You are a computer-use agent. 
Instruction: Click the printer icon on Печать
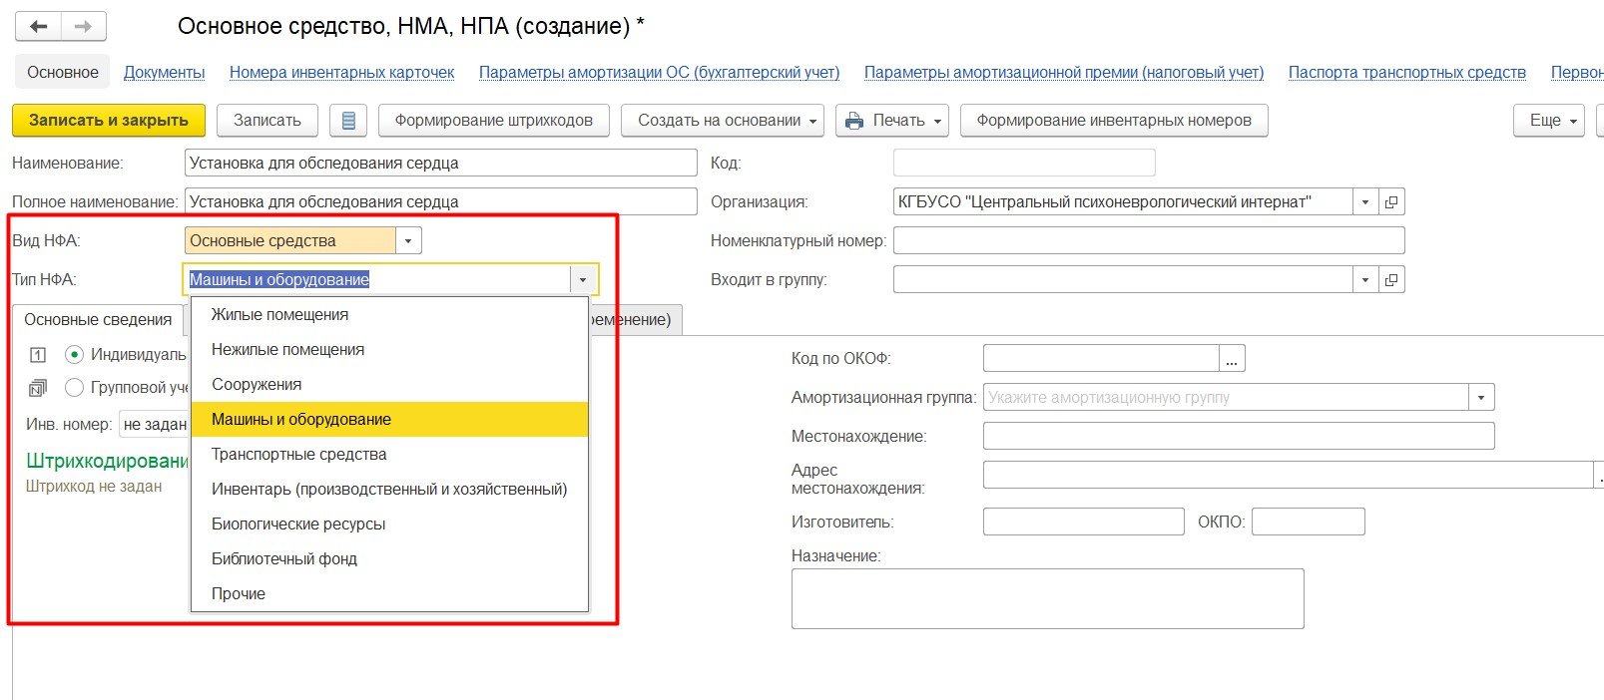tap(854, 121)
